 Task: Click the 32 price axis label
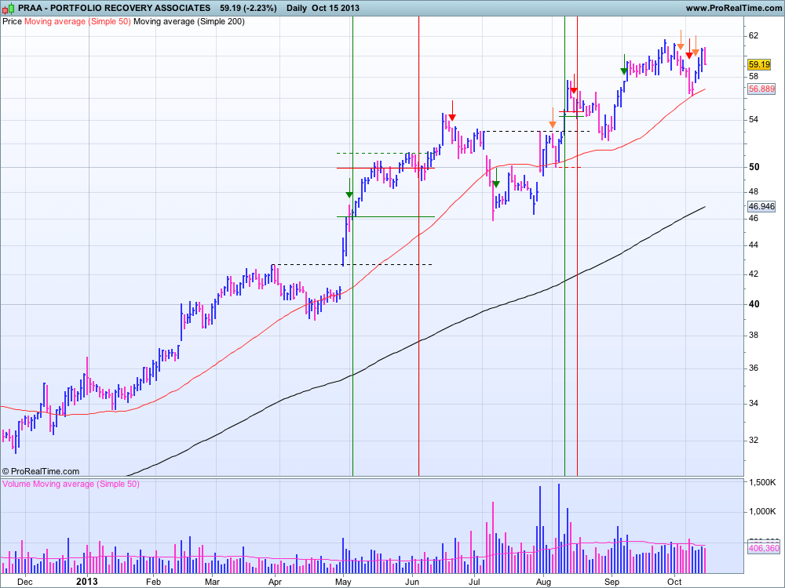(x=754, y=441)
